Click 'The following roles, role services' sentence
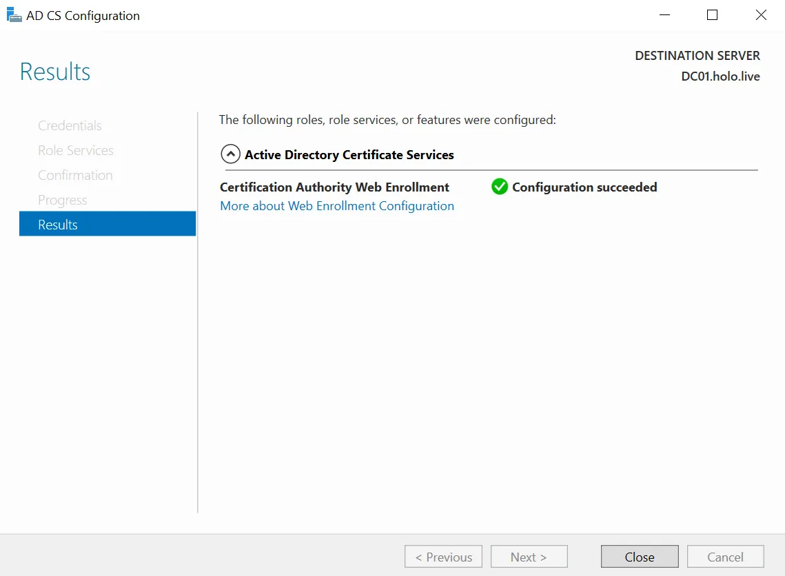The width and height of the screenshot is (785, 576). pos(387,120)
